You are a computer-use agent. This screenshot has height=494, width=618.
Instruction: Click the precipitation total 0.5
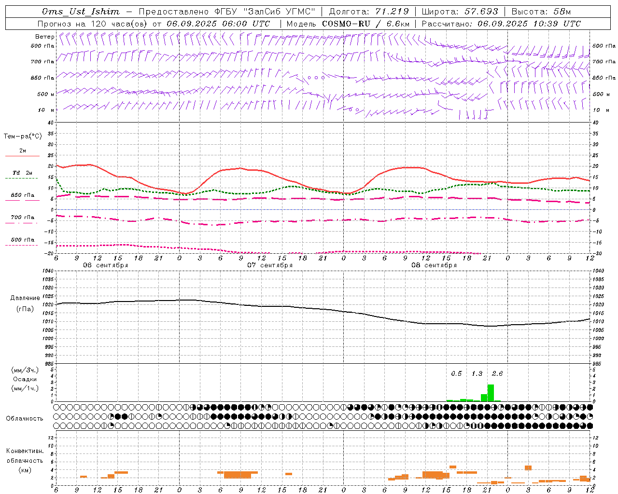click(x=456, y=374)
